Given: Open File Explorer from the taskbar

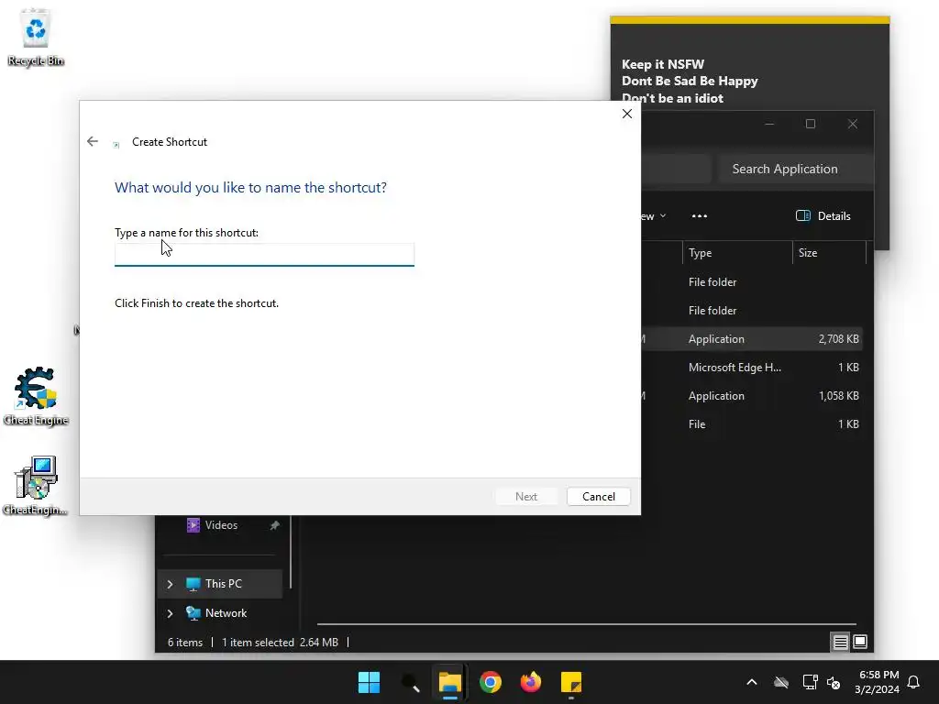Looking at the screenshot, I should [449, 682].
